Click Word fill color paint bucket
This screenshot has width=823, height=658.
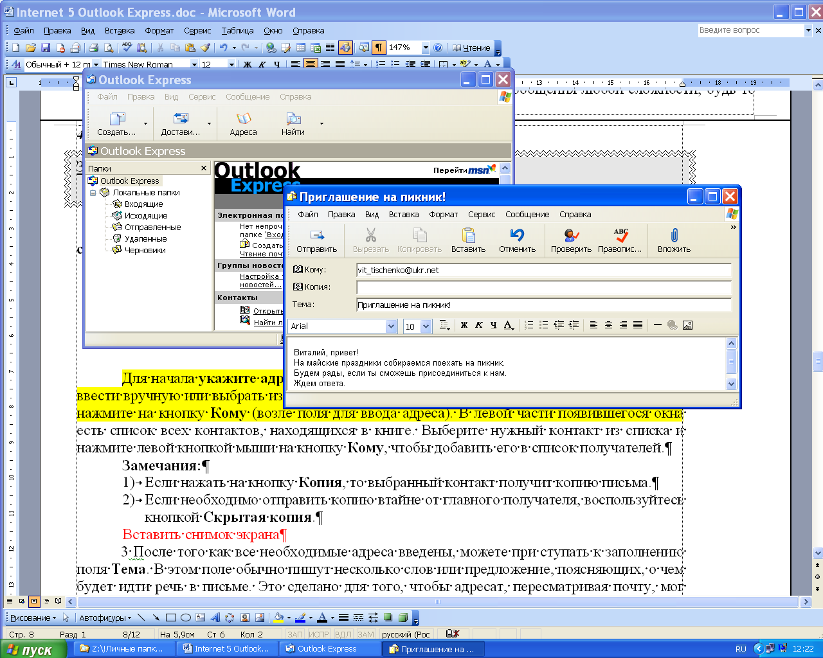(x=278, y=618)
